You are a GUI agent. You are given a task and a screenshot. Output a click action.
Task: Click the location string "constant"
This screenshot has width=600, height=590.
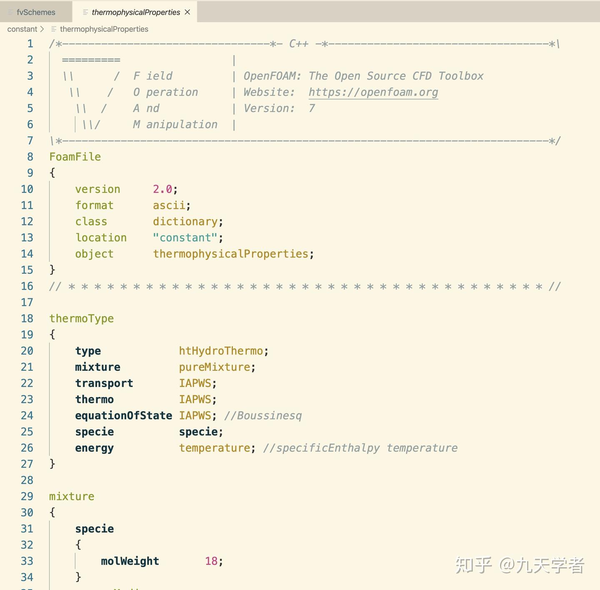[185, 237]
